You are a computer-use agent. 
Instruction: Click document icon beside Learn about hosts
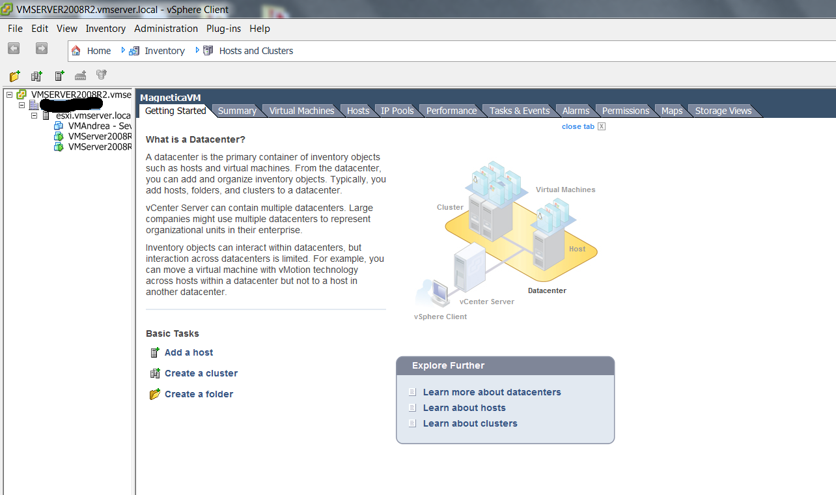pos(411,408)
